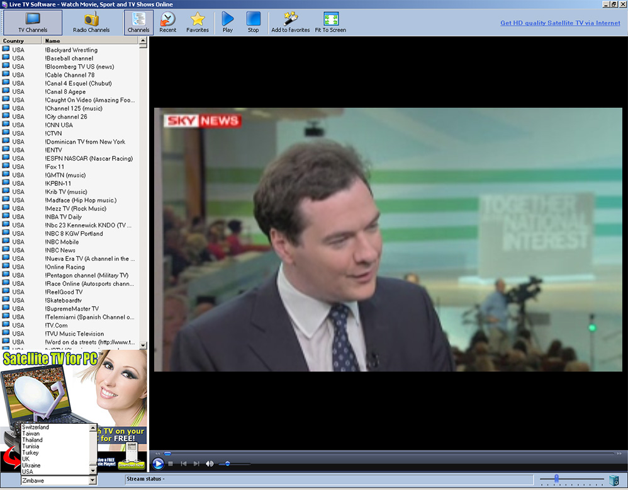The width and height of the screenshot is (628, 490).
Task: Click the Download Now ad button
Action: click(x=131, y=465)
